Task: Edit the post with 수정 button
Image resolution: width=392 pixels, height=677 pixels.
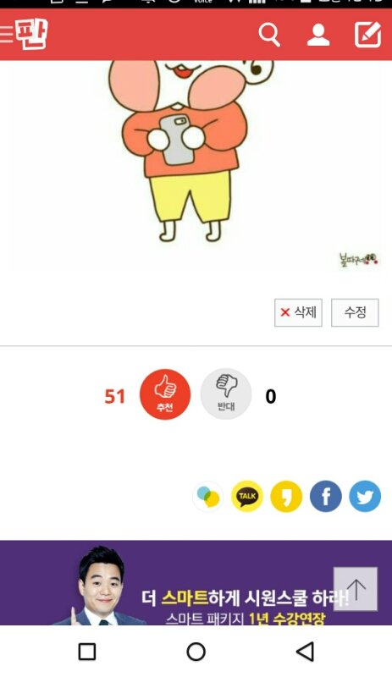Action: click(355, 312)
